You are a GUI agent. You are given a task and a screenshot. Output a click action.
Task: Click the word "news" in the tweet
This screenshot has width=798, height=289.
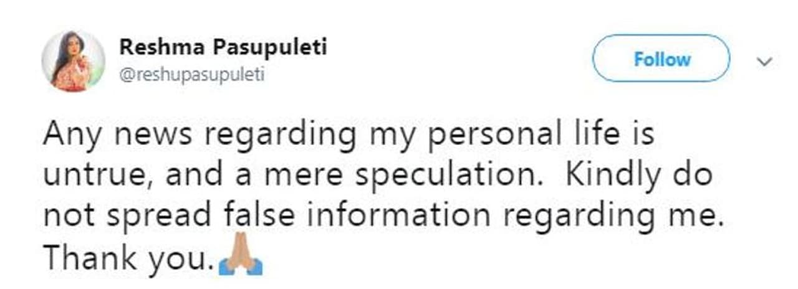coord(149,135)
